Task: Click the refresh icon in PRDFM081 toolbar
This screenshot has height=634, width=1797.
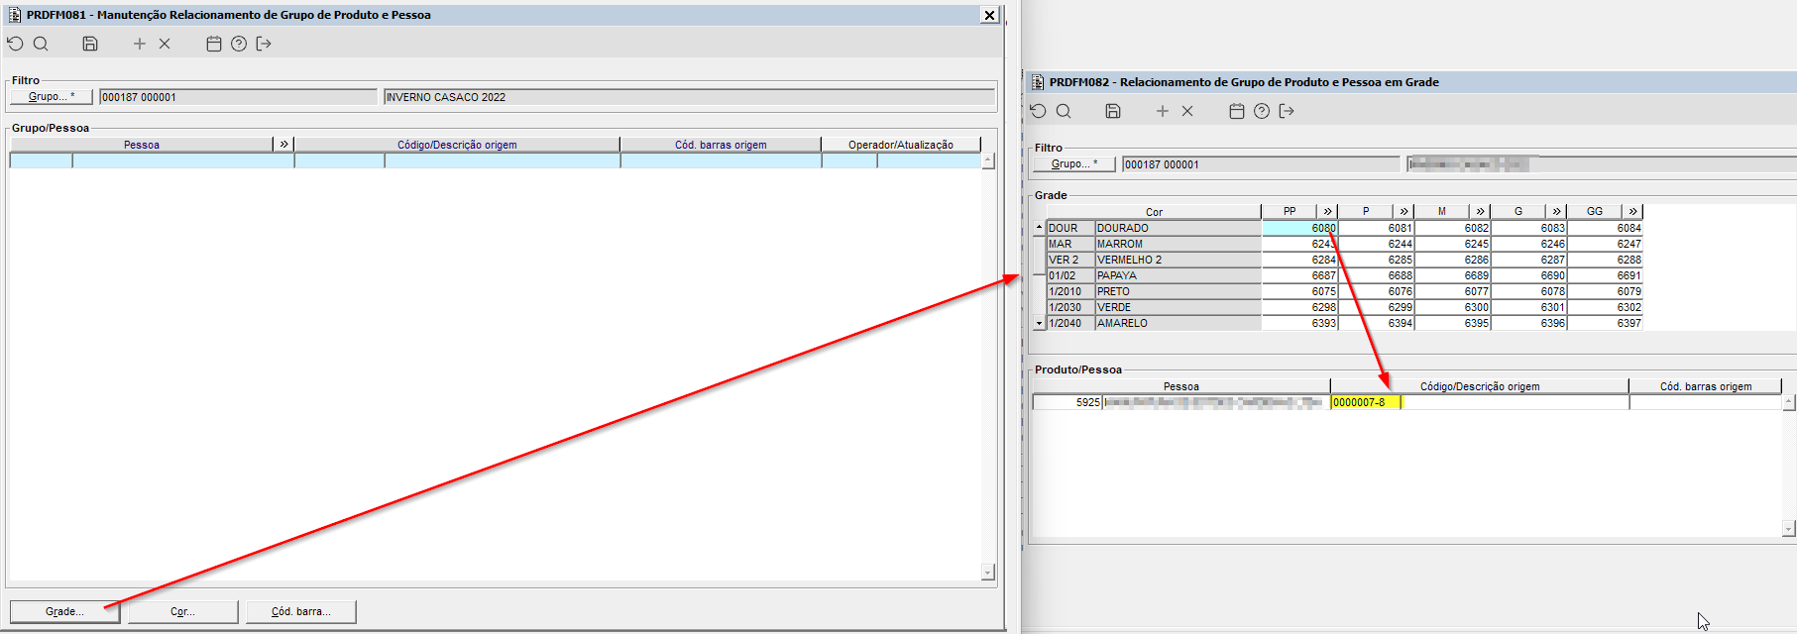Action: [x=15, y=44]
